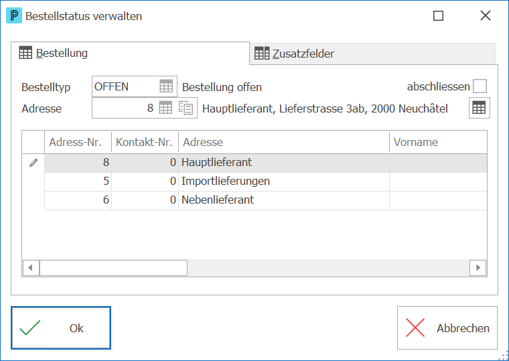
Task: Select the Nebenlieferant row
Action: tap(265, 200)
